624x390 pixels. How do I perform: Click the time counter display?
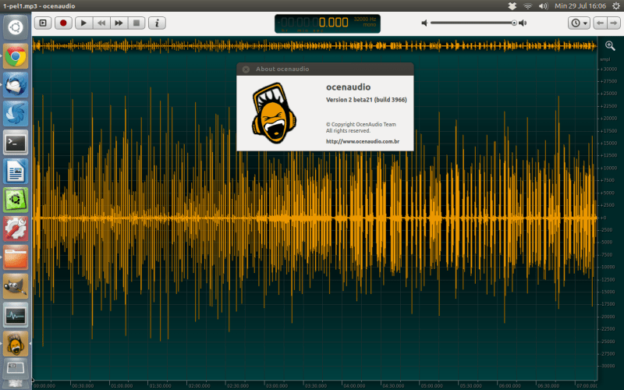(x=320, y=23)
